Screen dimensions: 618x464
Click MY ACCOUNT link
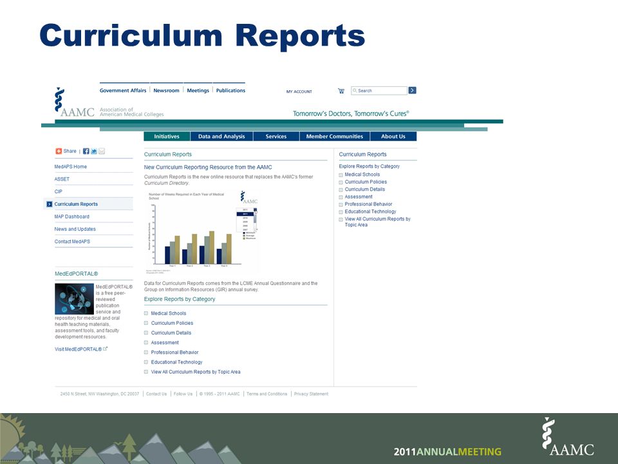coord(299,92)
